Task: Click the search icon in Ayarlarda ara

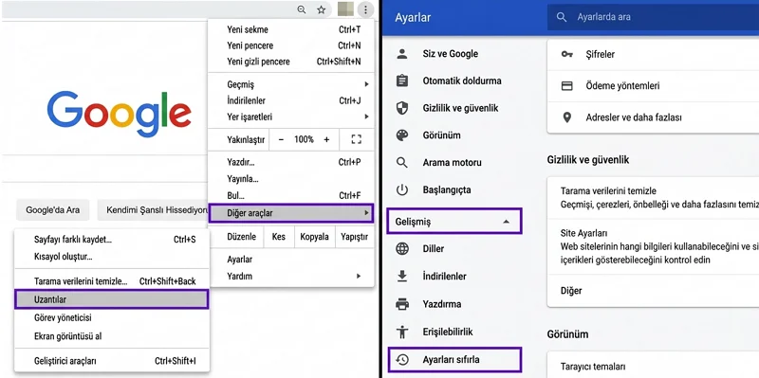Action: [x=562, y=17]
